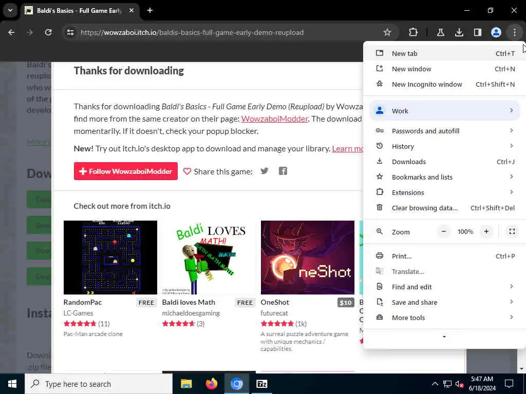
Task: Select New window menu item
Action: [x=444, y=69]
